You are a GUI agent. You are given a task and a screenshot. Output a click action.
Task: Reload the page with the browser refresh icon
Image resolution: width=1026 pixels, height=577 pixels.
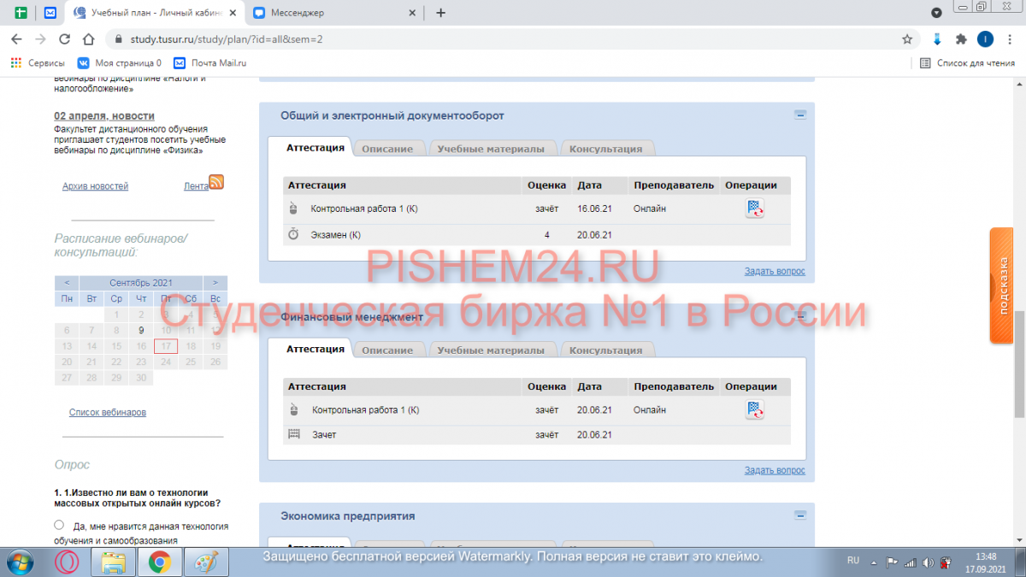(x=64, y=39)
